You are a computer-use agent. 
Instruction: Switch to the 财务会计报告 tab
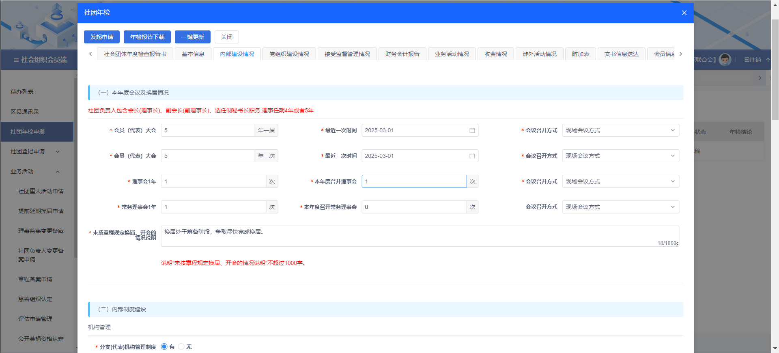tap(402, 54)
